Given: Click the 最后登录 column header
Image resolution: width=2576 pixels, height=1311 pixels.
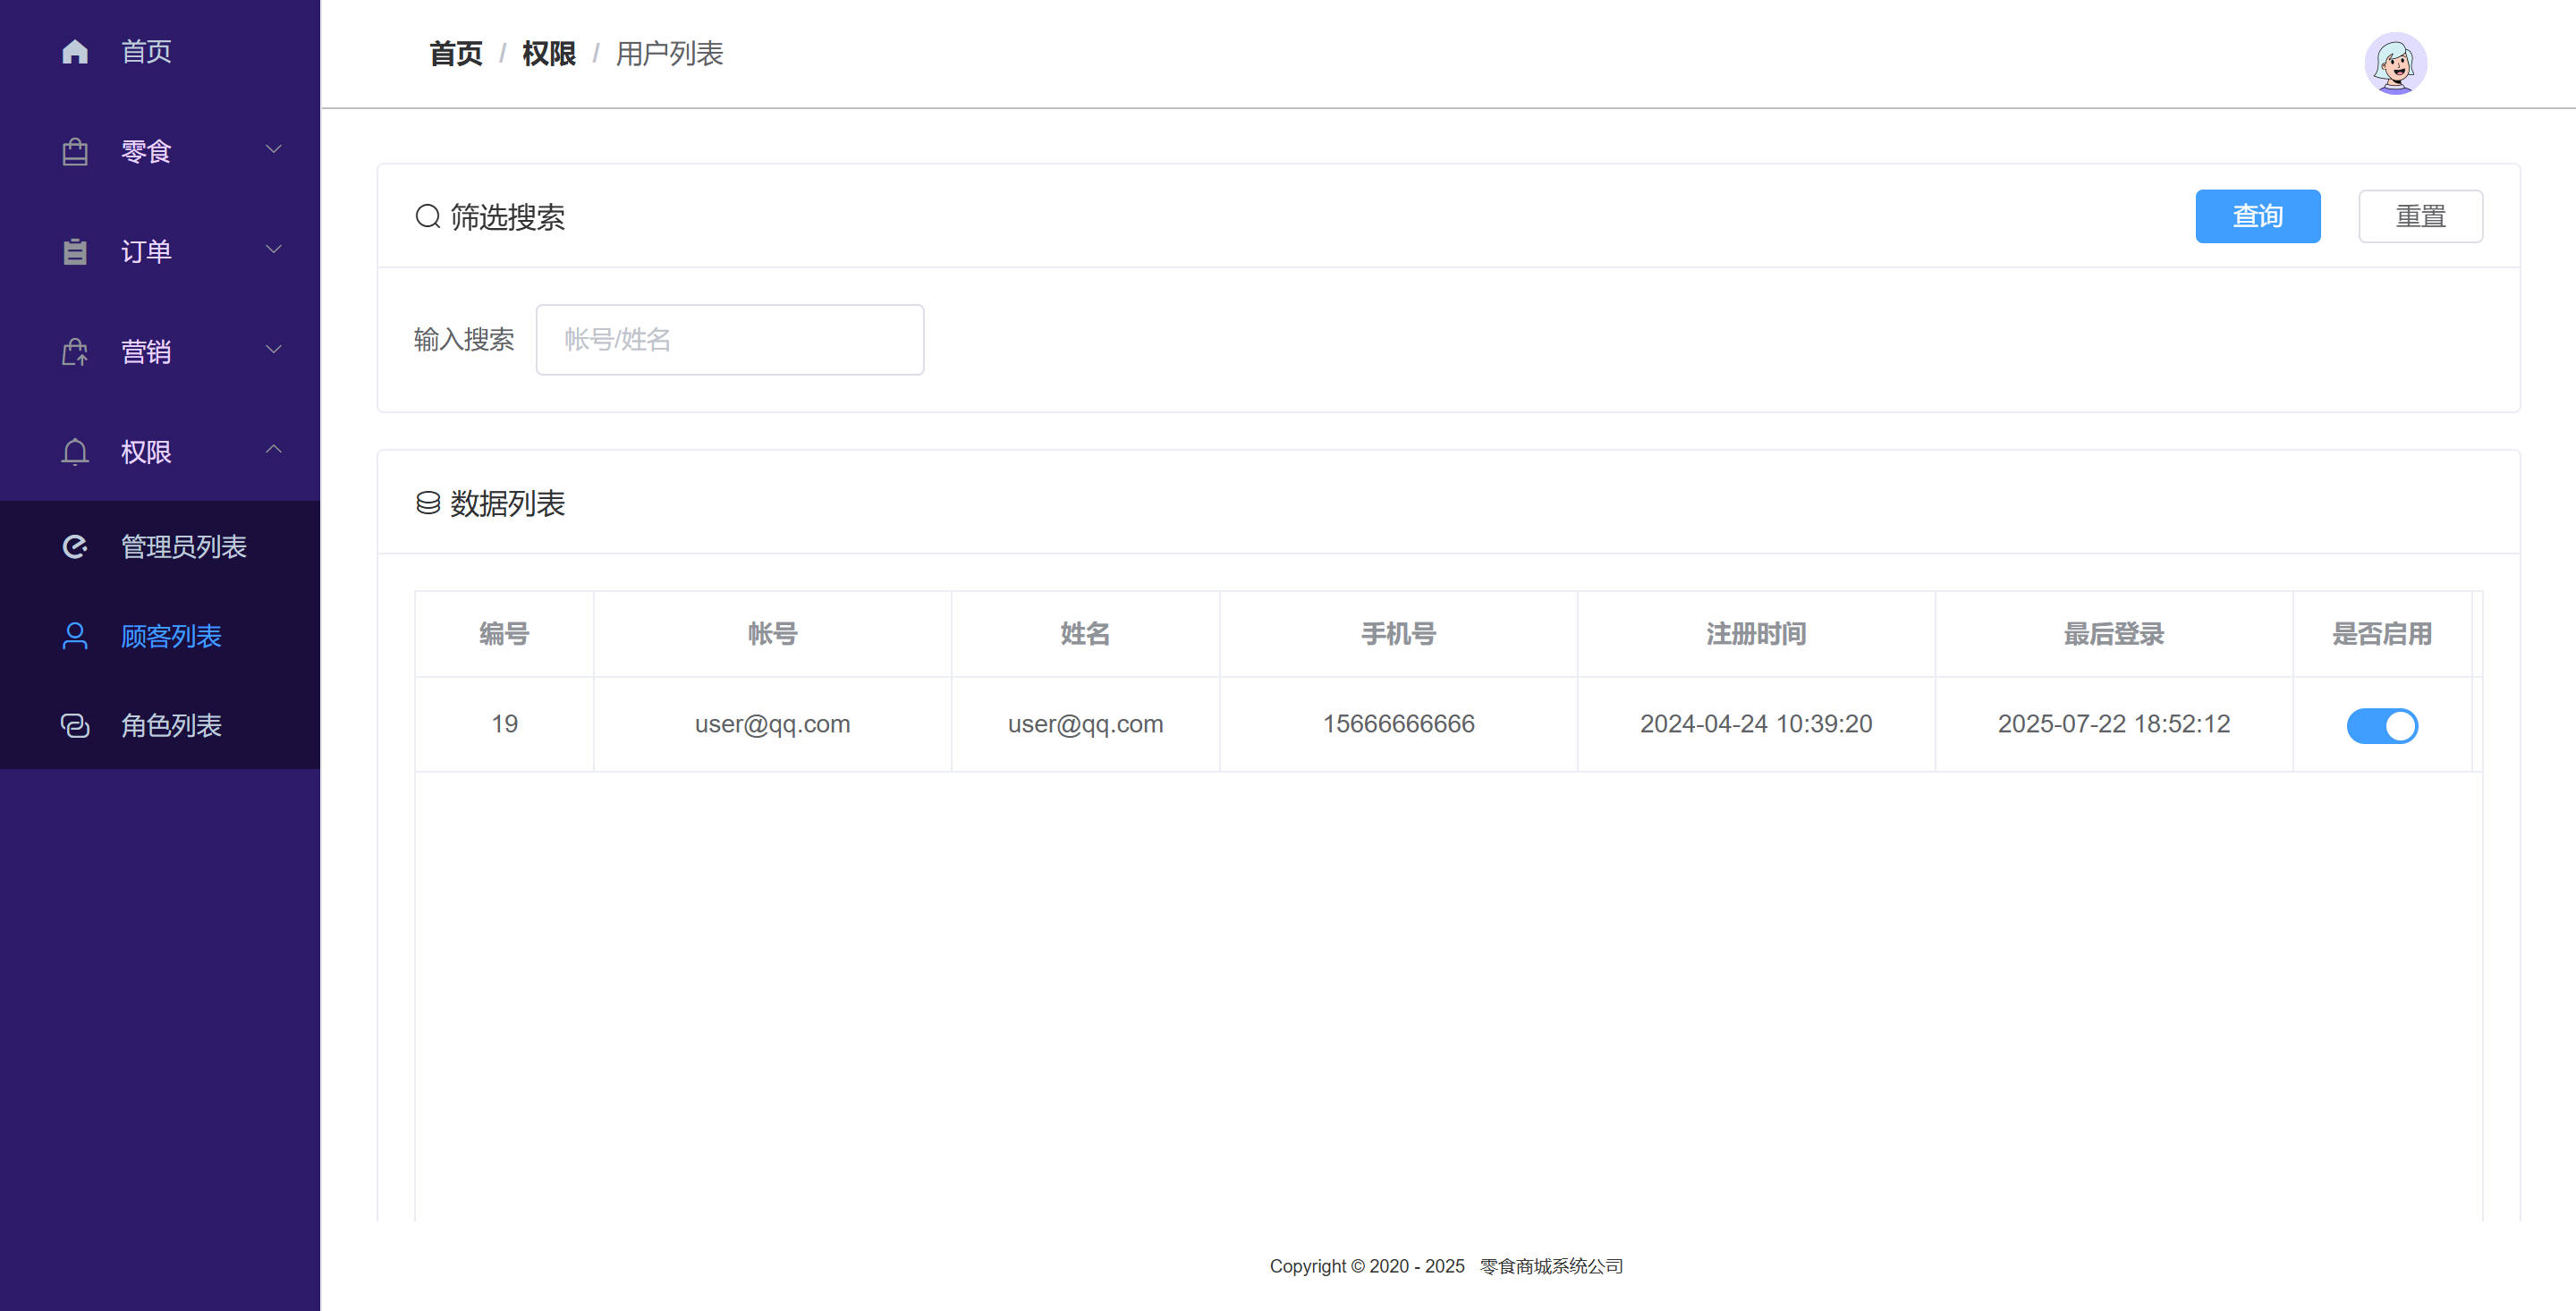Looking at the screenshot, I should (2114, 634).
